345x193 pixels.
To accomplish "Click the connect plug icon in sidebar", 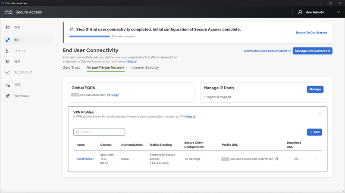I will [8, 40].
